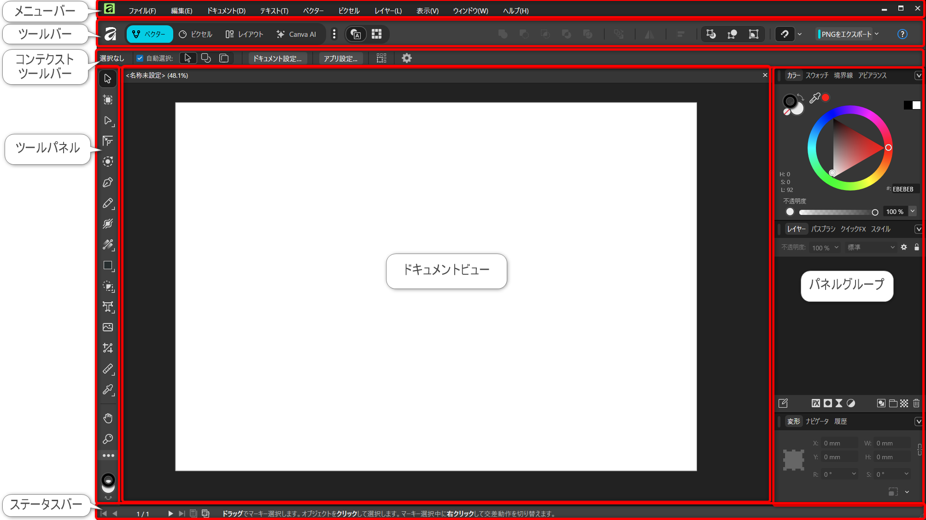Switch to the スウォッチ tab
This screenshot has width=926, height=520.
[x=817, y=75]
